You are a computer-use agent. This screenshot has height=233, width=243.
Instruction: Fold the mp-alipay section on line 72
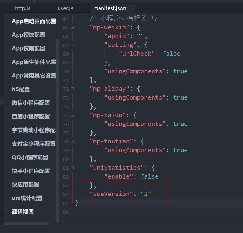72,89
